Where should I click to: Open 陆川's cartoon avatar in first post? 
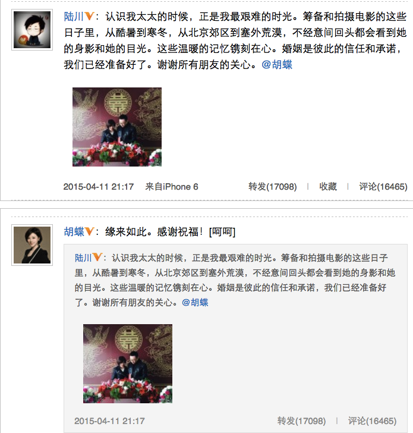32,30
